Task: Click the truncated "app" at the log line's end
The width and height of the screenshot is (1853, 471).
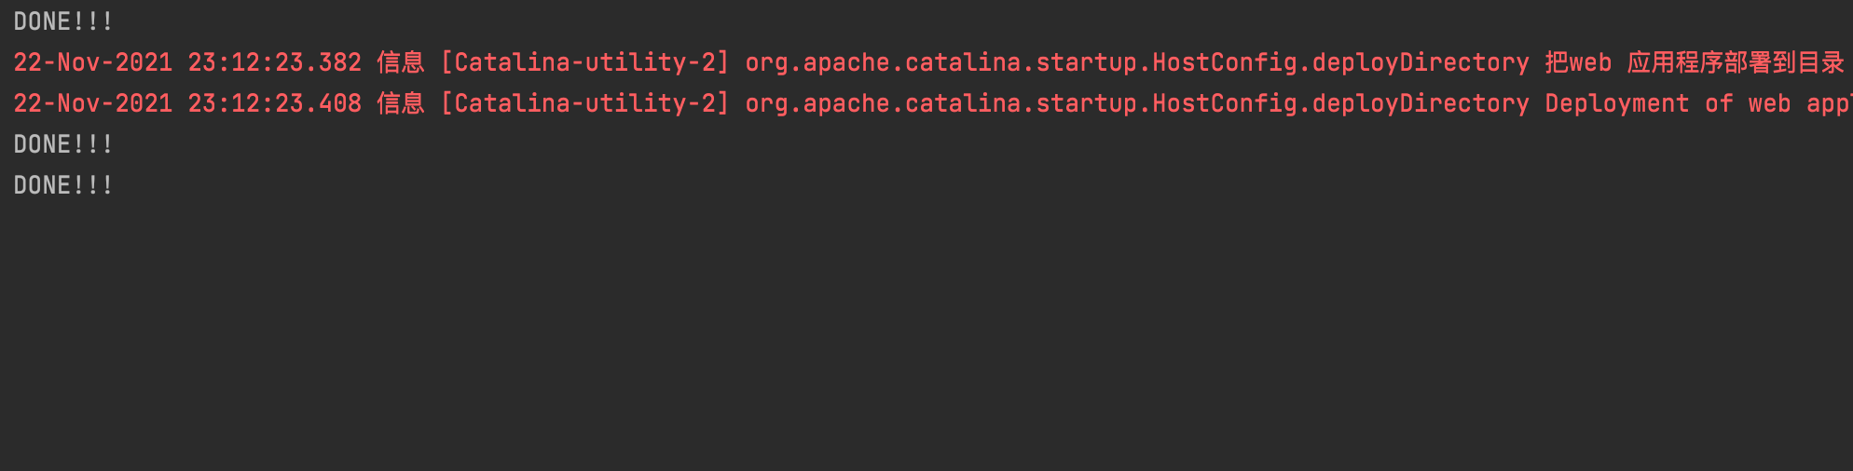Action: 1829,103
